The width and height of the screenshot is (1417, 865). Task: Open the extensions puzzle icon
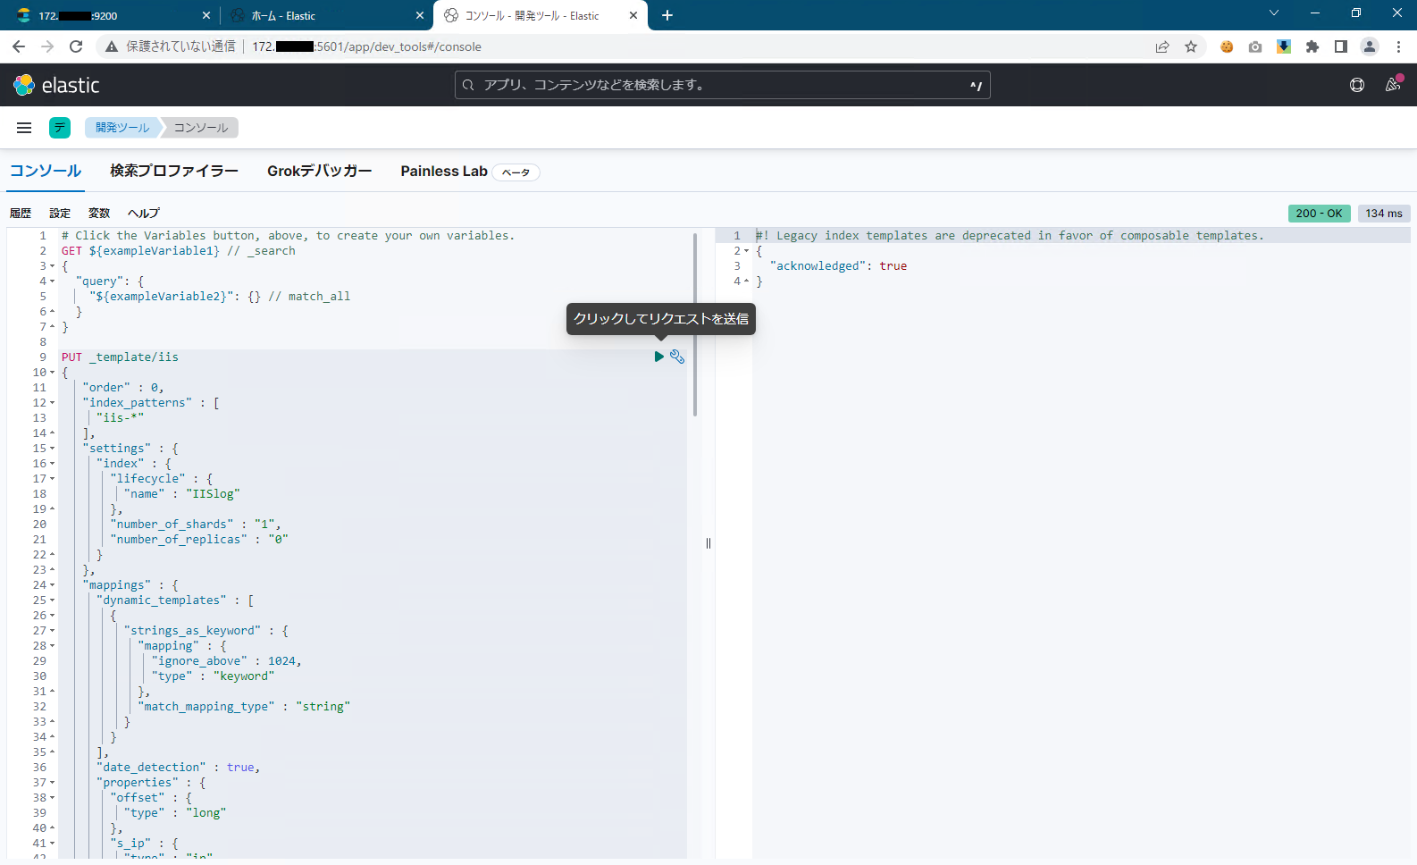click(x=1312, y=46)
